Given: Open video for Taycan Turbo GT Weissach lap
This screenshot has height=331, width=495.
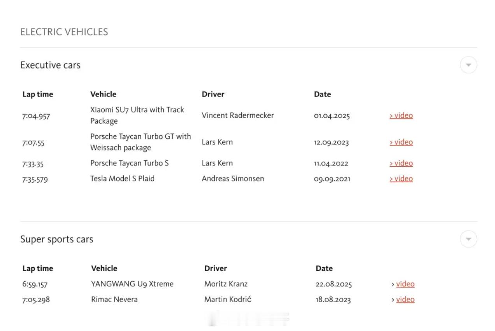Looking at the screenshot, I should (401, 142).
